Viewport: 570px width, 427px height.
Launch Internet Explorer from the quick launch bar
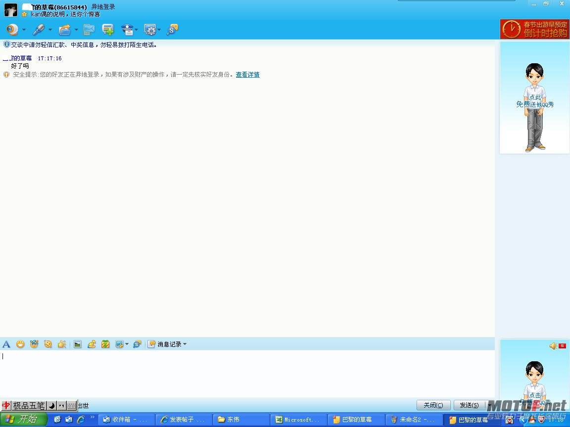tap(81, 420)
